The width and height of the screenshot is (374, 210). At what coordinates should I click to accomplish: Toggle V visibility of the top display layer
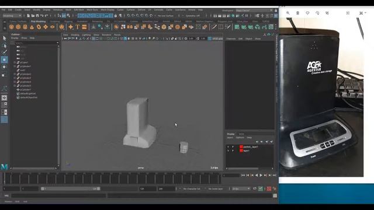coord(228,147)
